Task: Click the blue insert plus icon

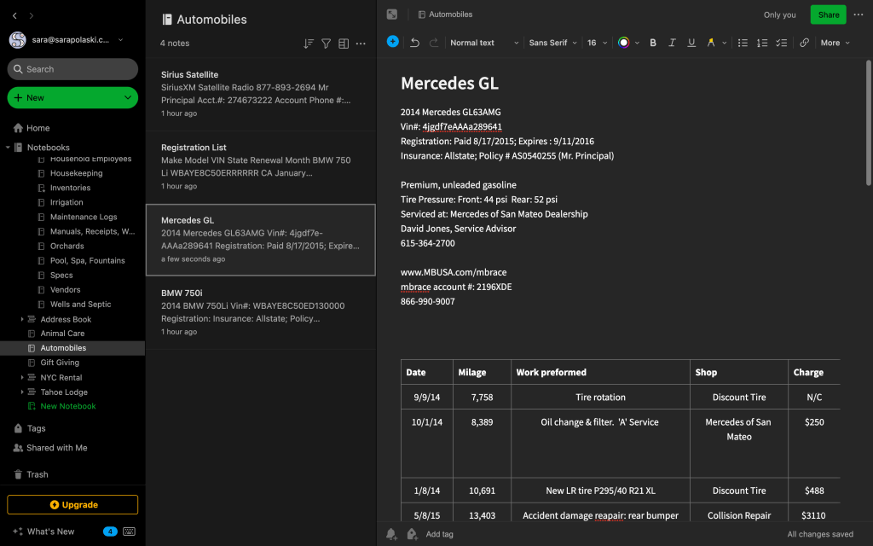Action: [x=392, y=42]
